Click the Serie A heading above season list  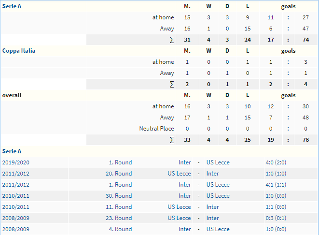(12, 151)
